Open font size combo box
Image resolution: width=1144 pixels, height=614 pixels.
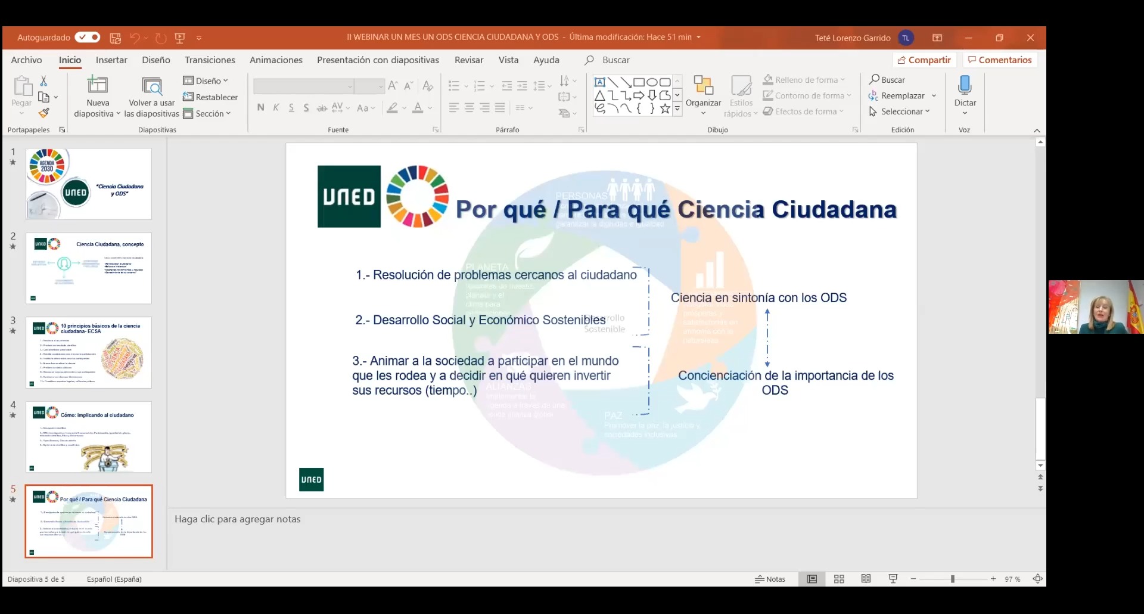pos(369,86)
